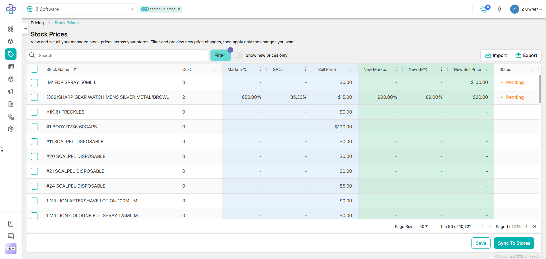Open the Page Size 50 dropdown

coord(424,227)
